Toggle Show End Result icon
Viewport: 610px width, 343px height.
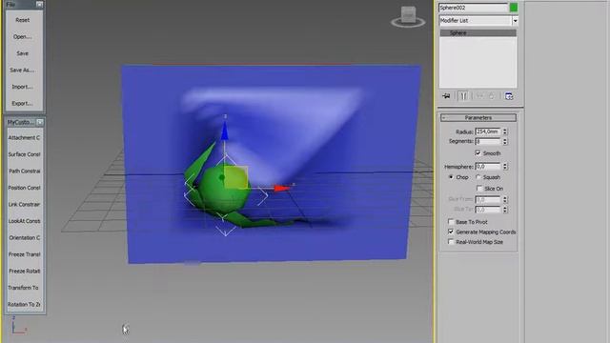point(463,96)
